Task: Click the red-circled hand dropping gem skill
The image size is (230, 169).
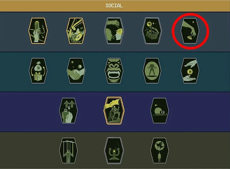Action: [x=190, y=31]
